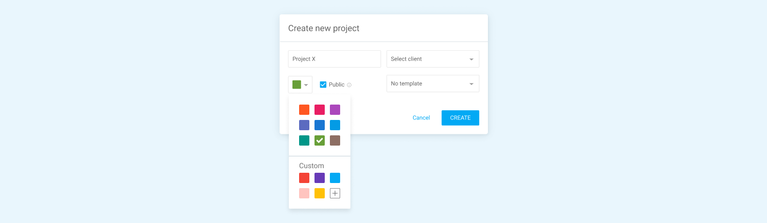Open the Select client dropdown
The image size is (767, 223).
[433, 59]
